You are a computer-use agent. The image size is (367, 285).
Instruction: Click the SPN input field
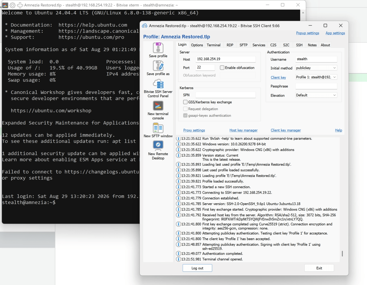point(226,95)
